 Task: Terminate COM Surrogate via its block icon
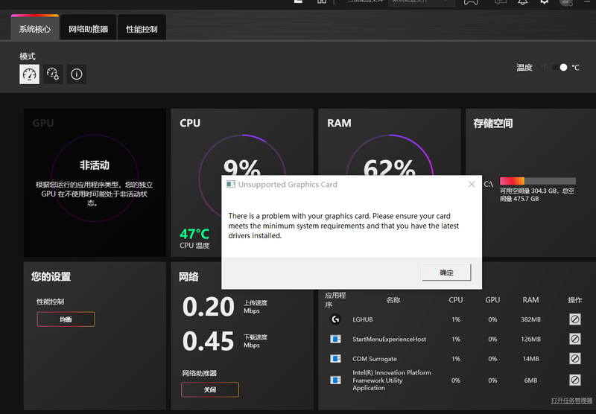574,359
